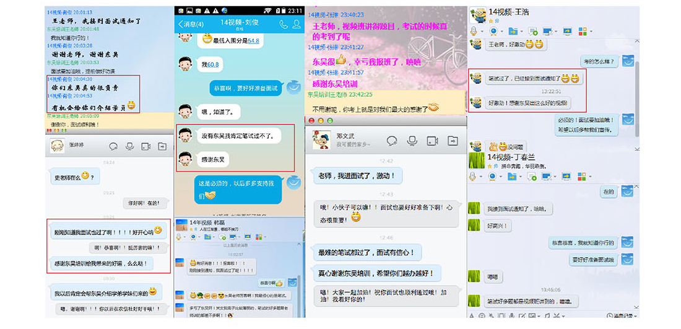Expand the file folder dropdown in 王浩 toolbar
This screenshot has height=329, width=681.
coord(523,32)
